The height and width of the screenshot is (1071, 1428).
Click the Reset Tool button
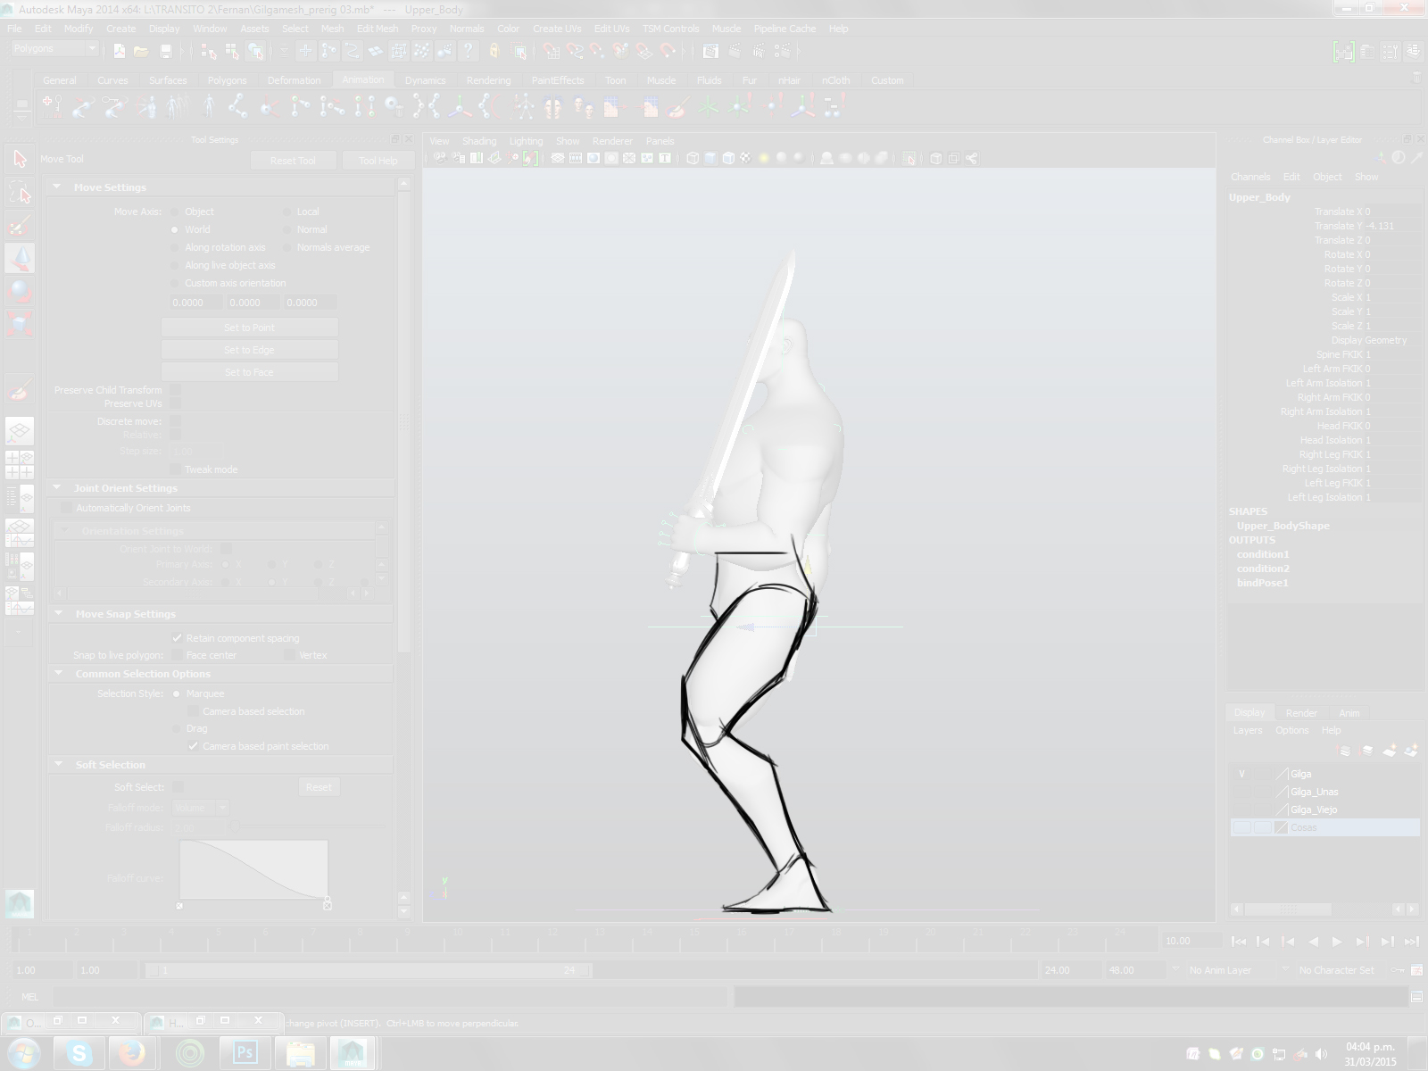[293, 161]
